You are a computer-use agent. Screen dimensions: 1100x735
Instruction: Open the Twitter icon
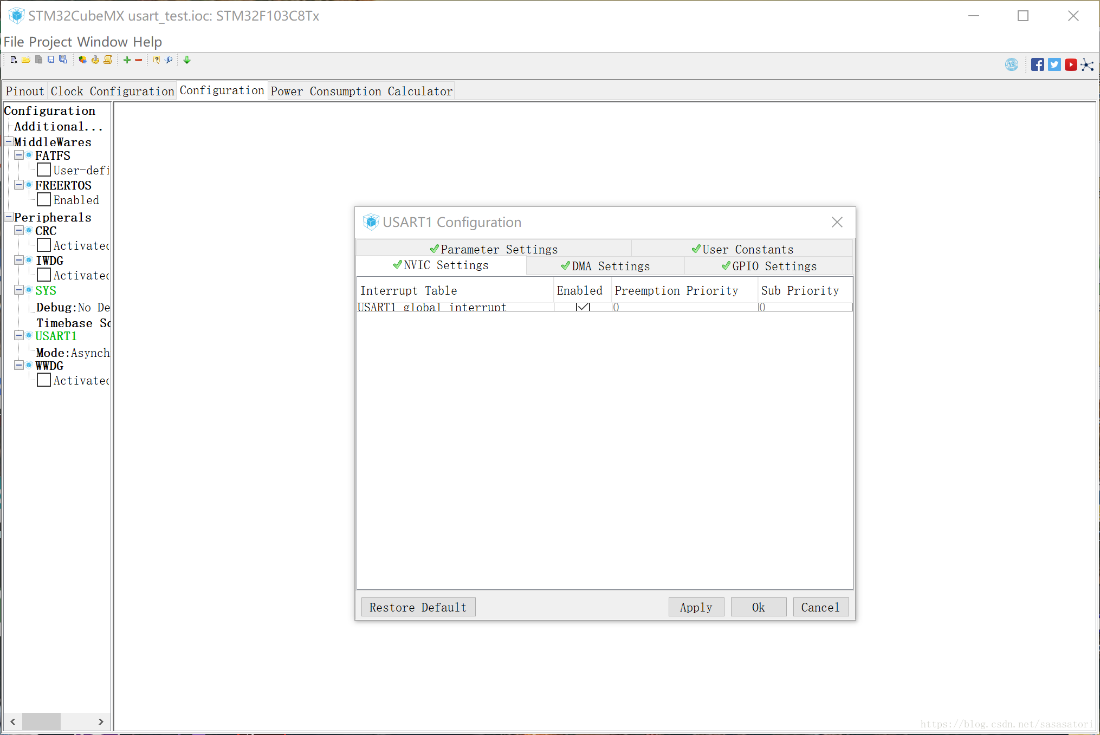pos(1054,65)
